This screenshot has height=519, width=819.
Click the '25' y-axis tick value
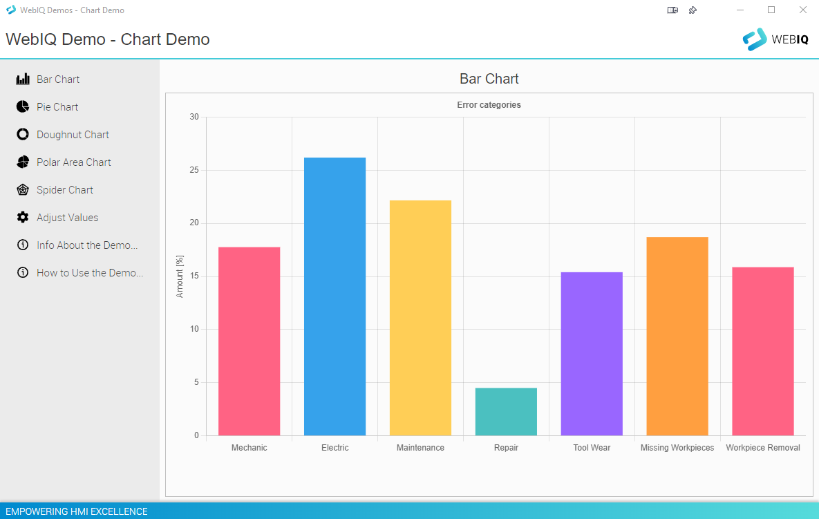(x=194, y=170)
